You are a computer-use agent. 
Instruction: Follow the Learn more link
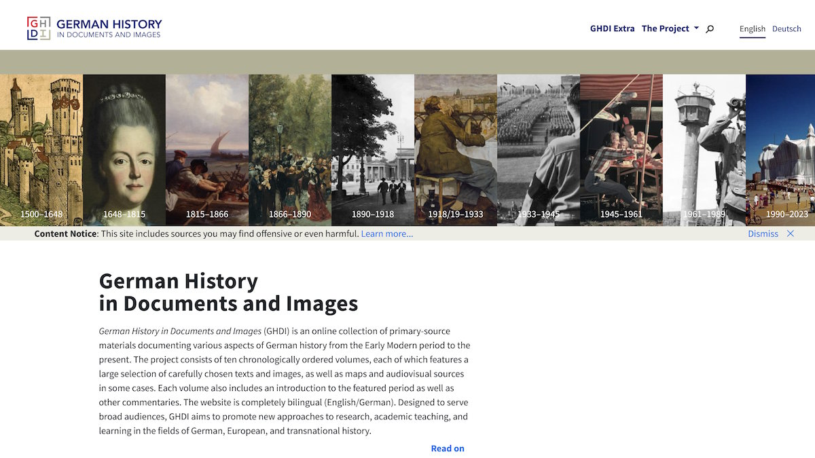[x=387, y=233]
